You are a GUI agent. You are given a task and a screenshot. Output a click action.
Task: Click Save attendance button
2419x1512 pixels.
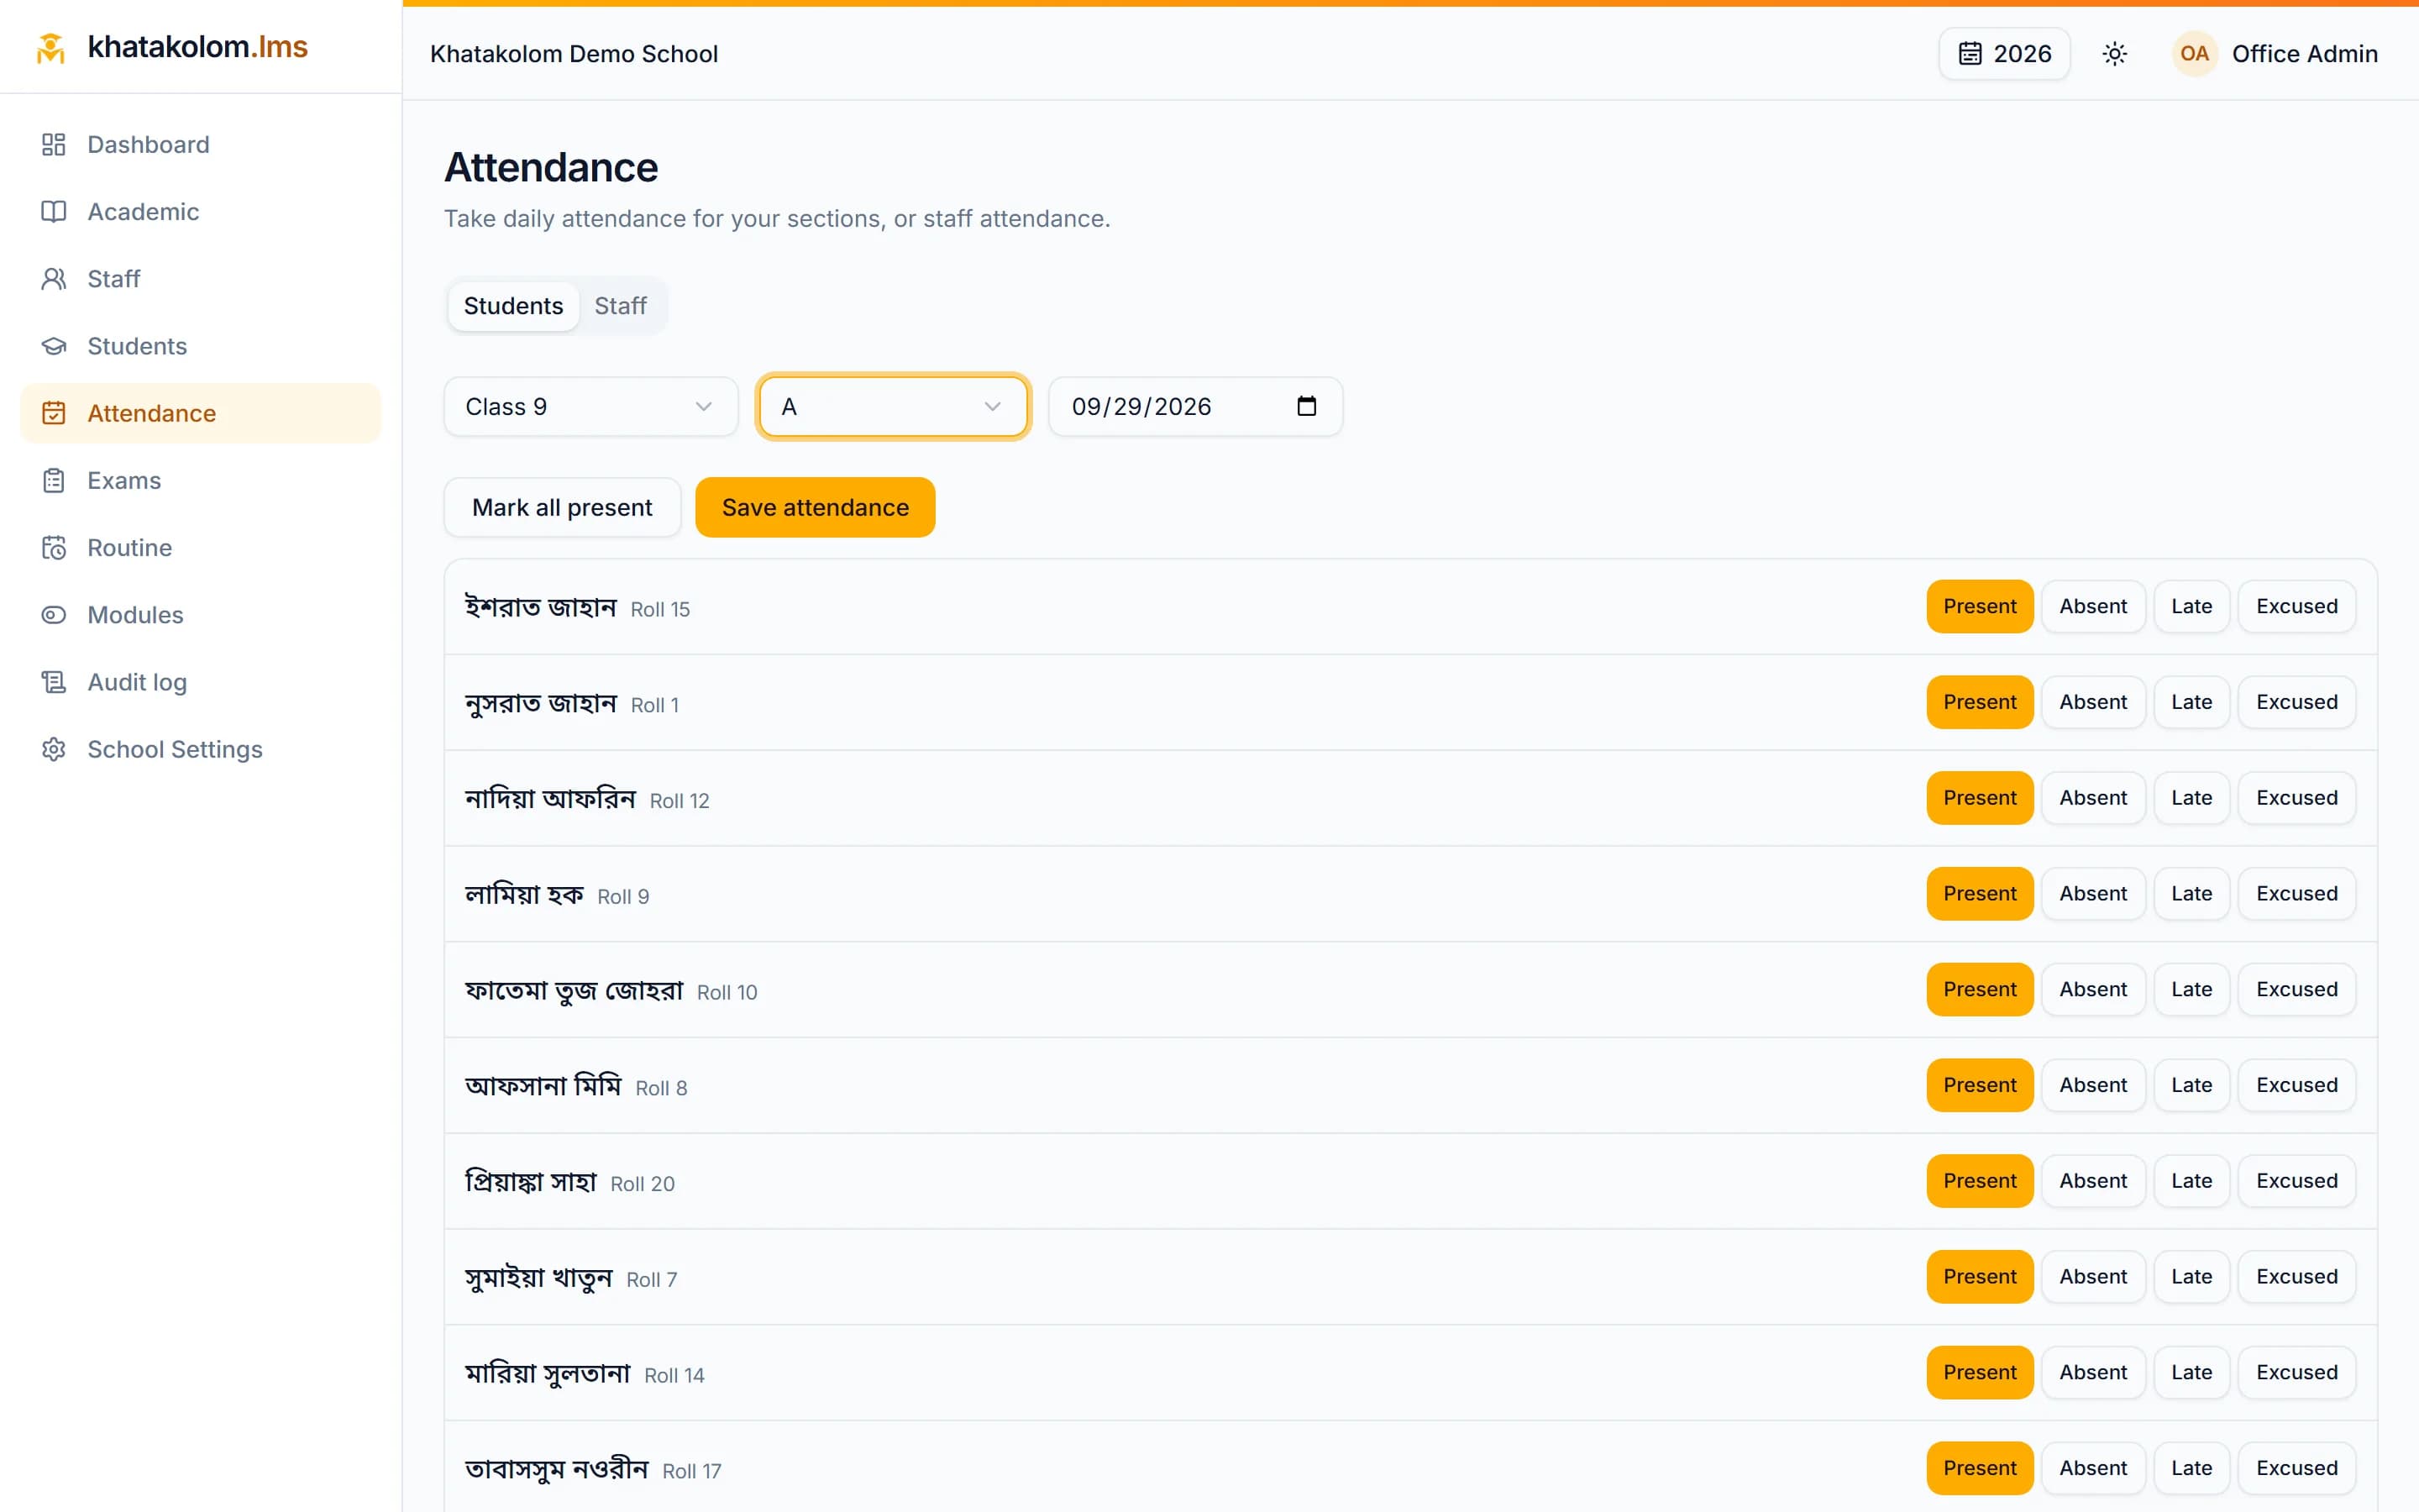[x=815, y=508]
